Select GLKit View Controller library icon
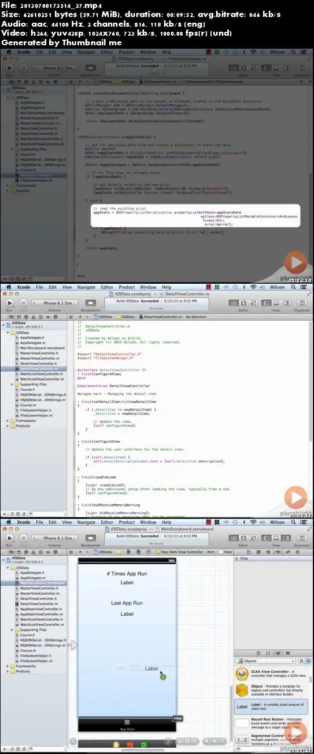This screenshot has height=754, width=314. [x=243, y=675]
